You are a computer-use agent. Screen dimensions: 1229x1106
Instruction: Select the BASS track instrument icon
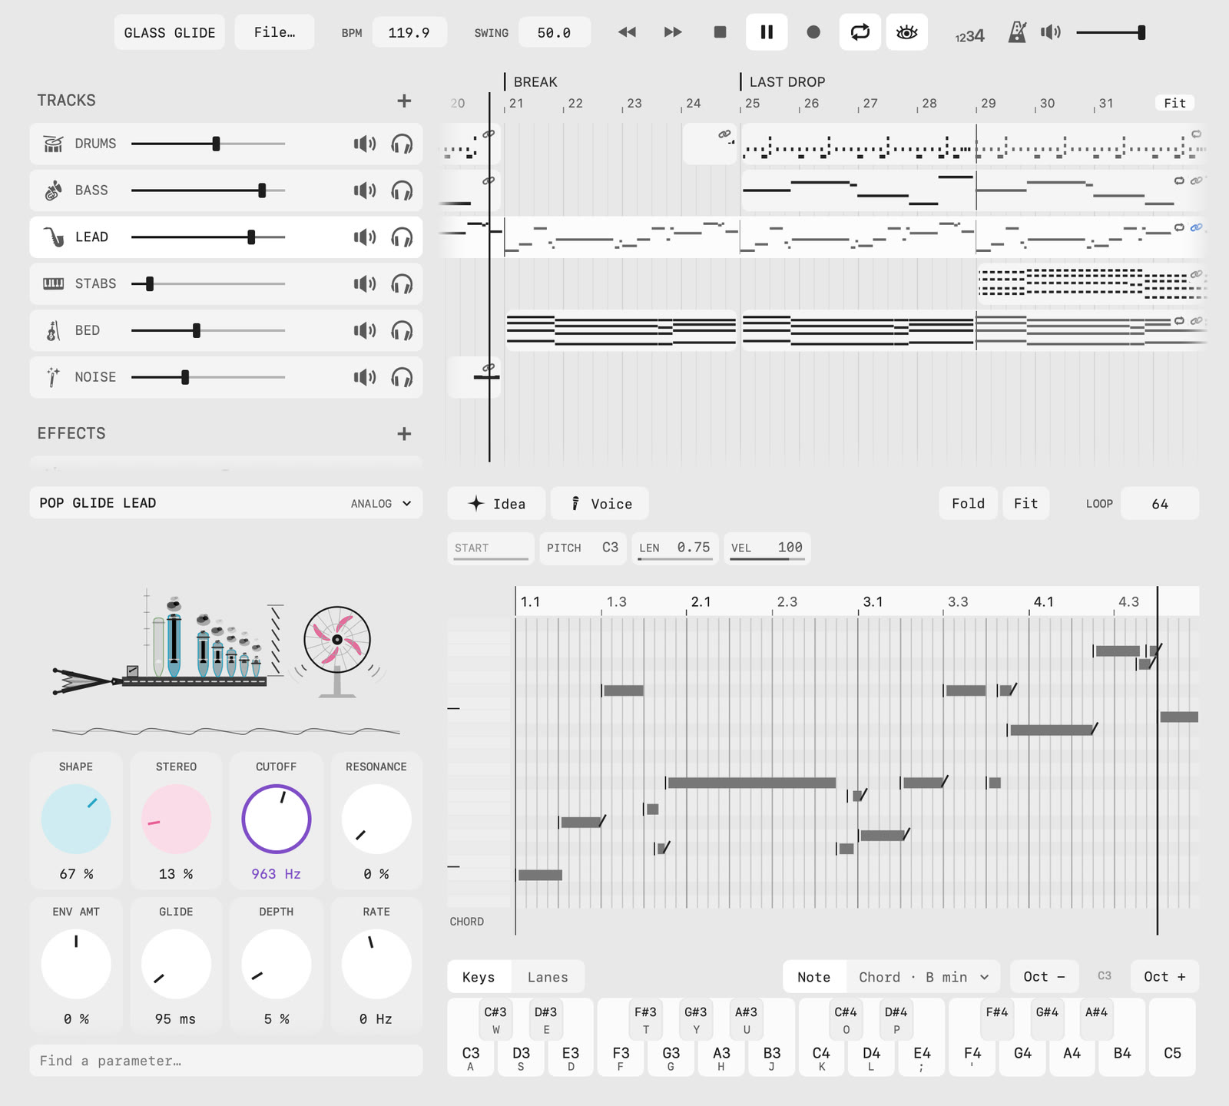[x=53, y=190]
